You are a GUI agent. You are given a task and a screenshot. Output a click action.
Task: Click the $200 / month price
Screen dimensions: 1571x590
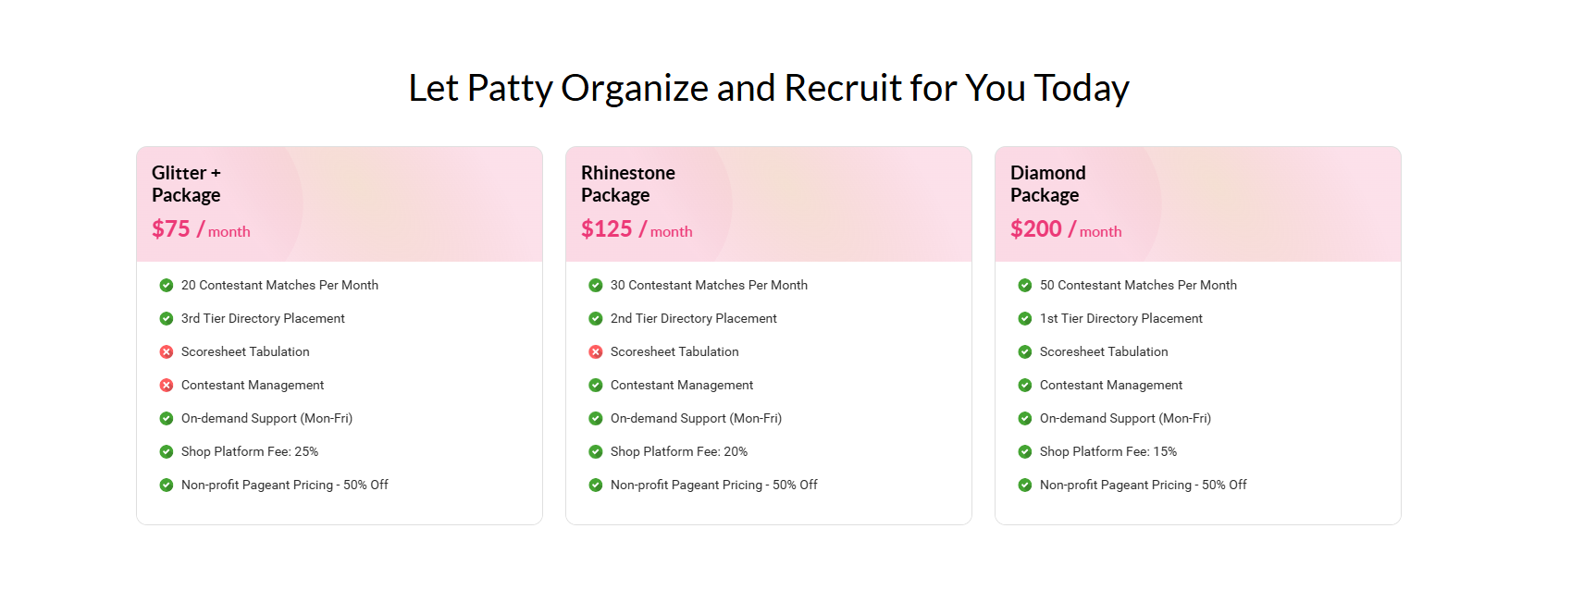click(x=1066, y=229)
